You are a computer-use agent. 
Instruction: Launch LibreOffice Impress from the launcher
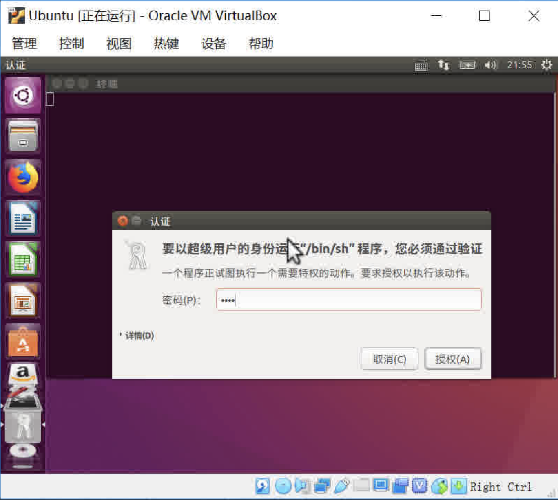(x=23, y=301)
